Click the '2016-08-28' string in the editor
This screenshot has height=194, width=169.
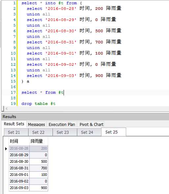61,9
